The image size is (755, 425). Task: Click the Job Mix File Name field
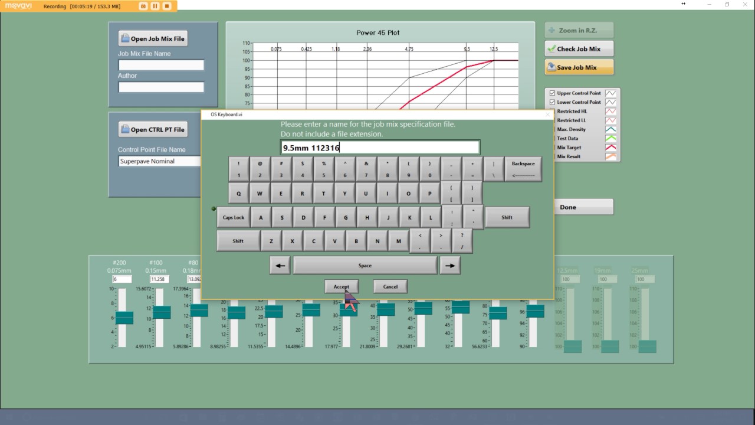161,65
